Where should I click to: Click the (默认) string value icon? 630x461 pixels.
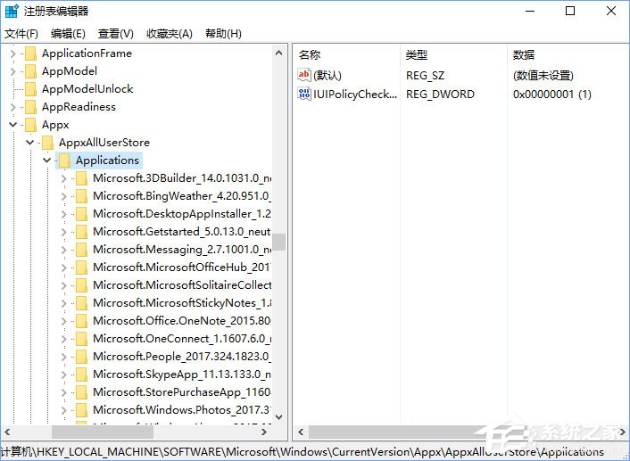point(303,75)
